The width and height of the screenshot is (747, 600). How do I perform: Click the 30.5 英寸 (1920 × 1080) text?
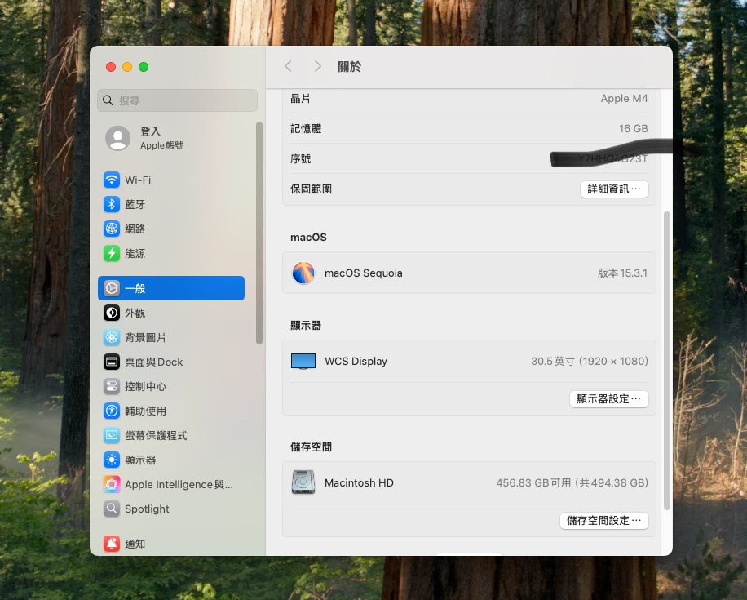click(590, 361)
